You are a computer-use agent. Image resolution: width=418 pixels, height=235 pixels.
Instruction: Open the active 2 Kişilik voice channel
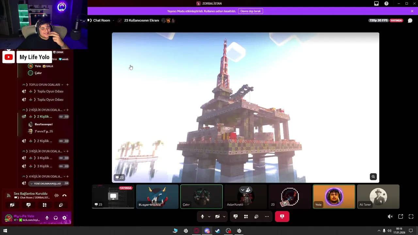[x=45, y=117]
